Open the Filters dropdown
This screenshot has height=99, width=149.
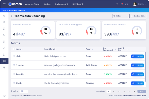click(121, 16)
